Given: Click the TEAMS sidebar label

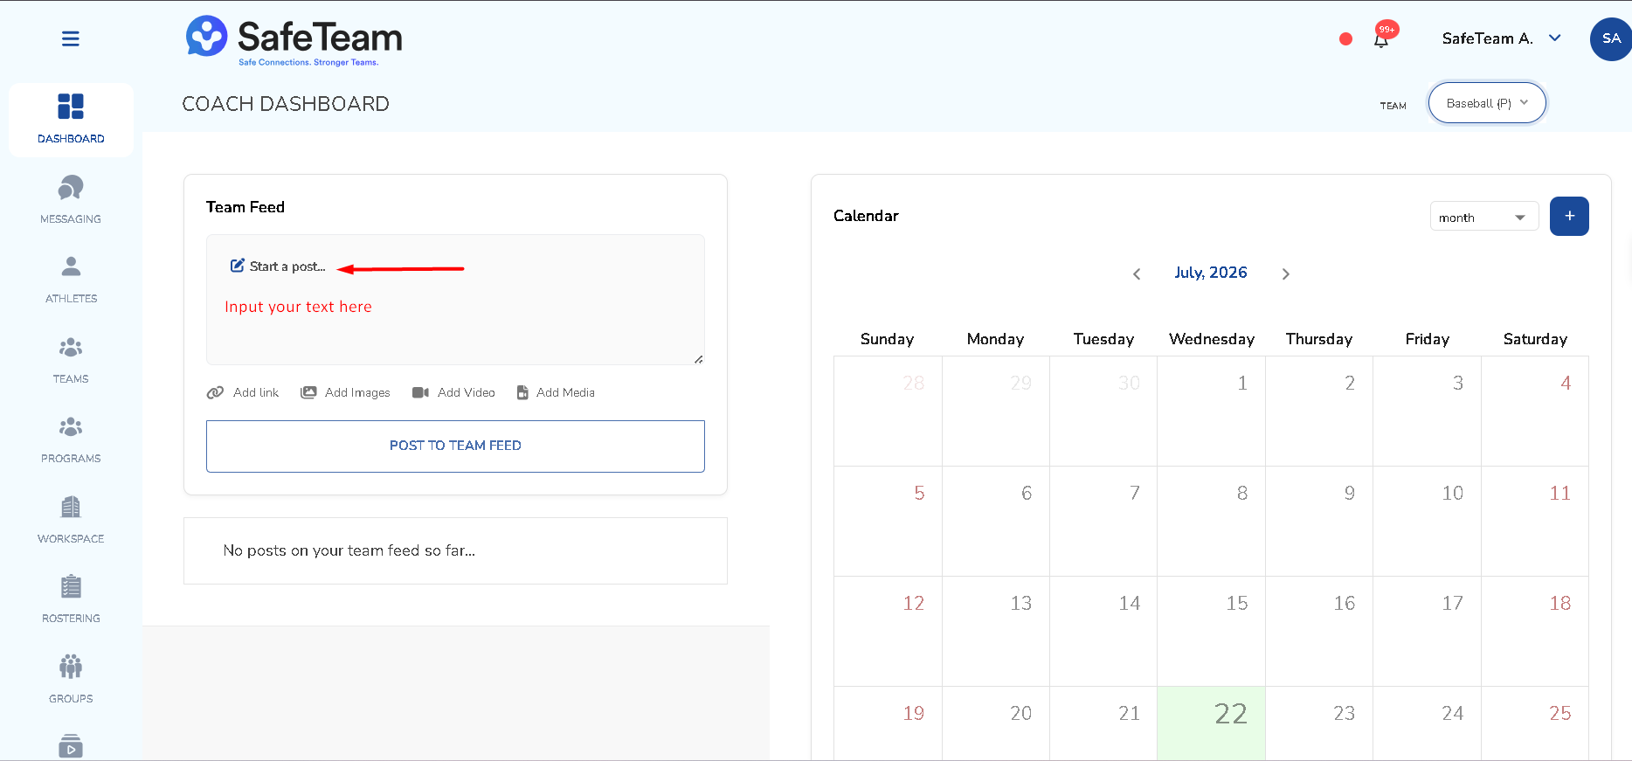Looking at the screenshot, I should point(71,379).
